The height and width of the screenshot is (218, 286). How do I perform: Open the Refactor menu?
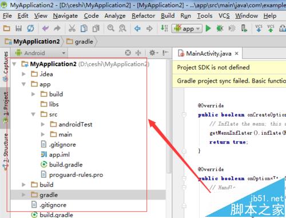[x=144, y=15]
